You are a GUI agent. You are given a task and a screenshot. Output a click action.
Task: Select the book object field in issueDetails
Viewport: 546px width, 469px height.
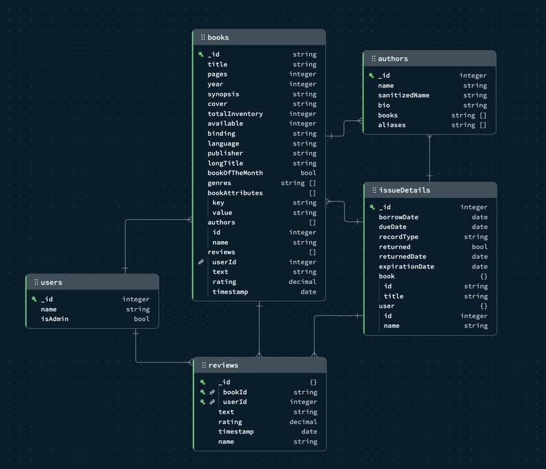pyautogui.click(x=386, y=276)
